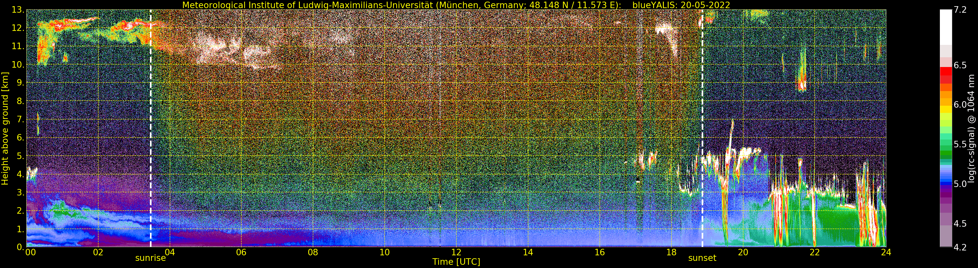This screenshot has height=268, width=978.
Task: Click the '10' hour tick on time axis
Action: [x=385, y=252]
